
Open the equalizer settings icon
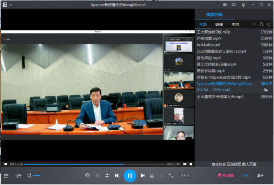coord(107,176)
